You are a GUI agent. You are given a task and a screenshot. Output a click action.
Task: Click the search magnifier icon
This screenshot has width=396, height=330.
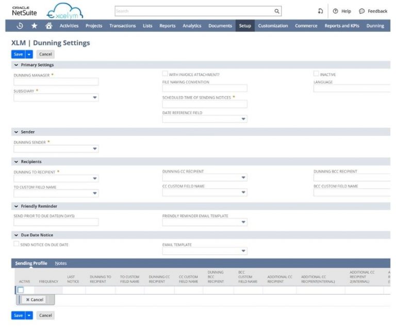click(x=277, y=11)
